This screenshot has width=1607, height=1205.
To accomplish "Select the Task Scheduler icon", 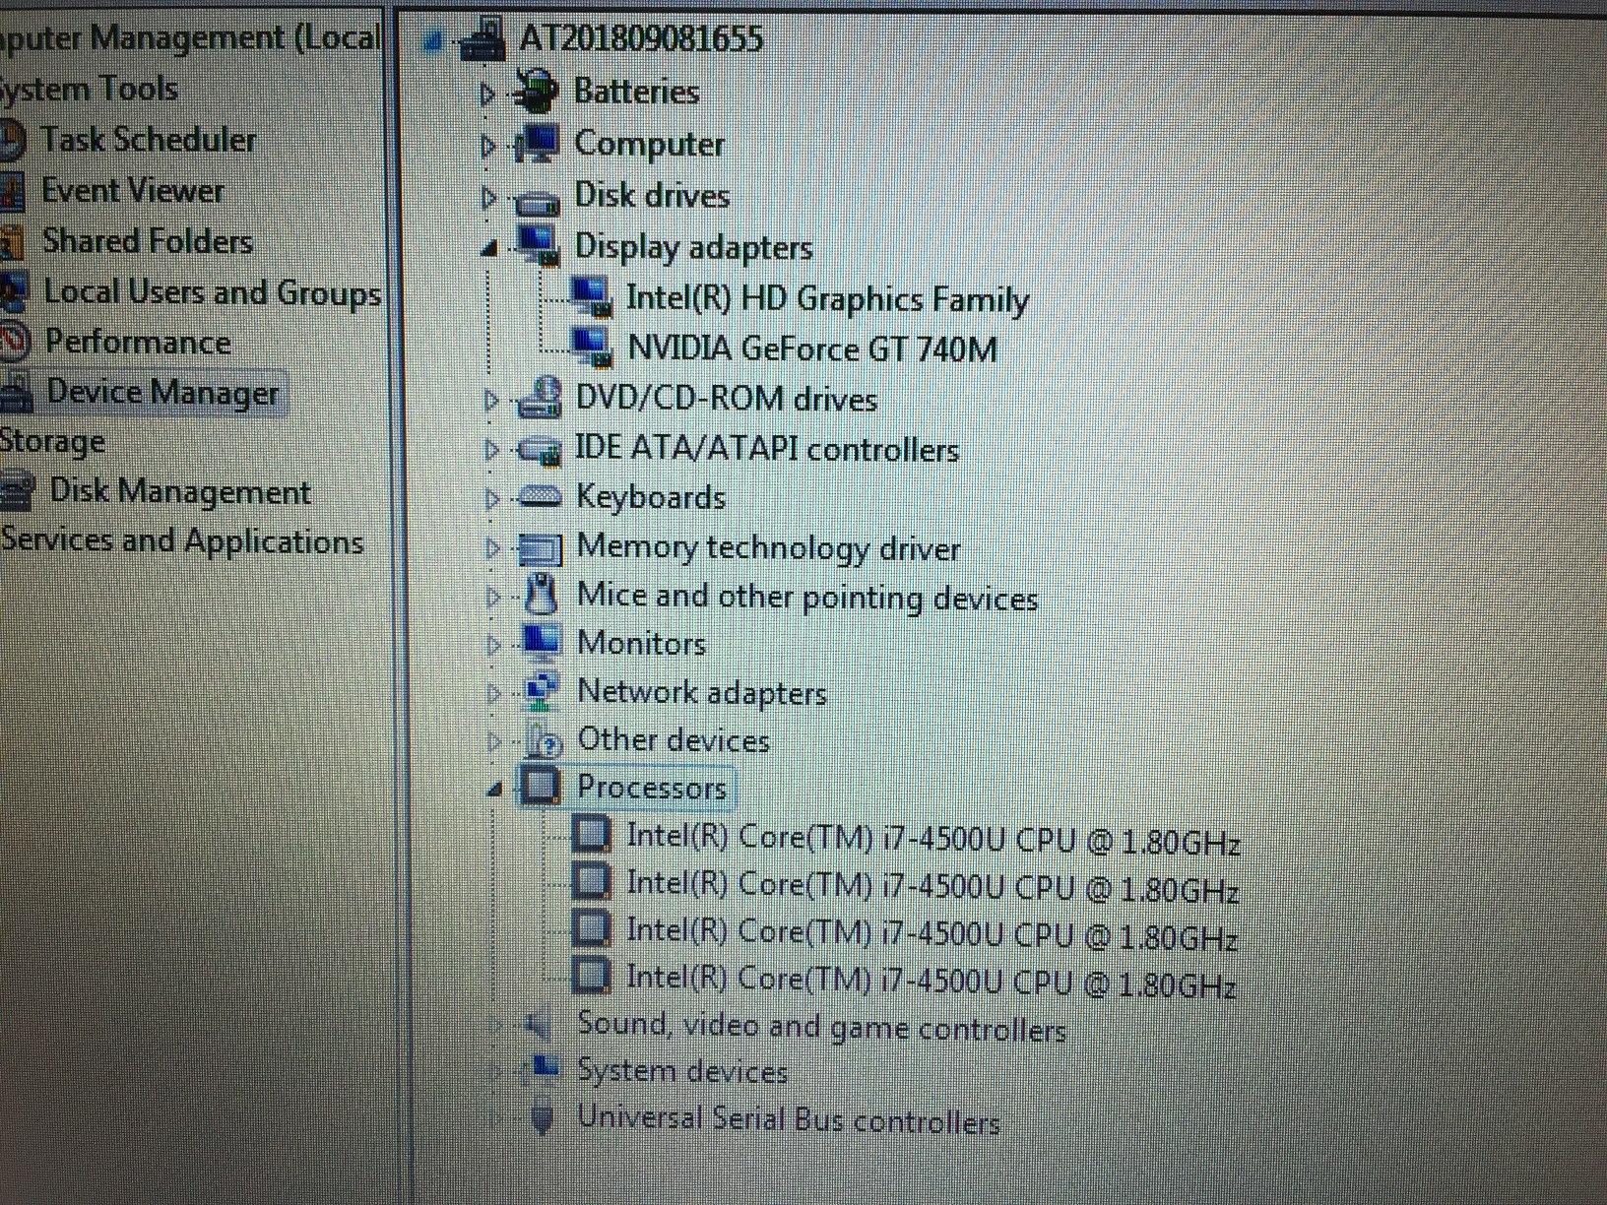I will click(x=14, y=138).
